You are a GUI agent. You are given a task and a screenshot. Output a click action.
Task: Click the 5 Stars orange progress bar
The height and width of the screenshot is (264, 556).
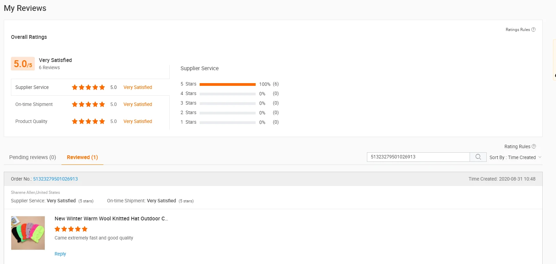[x=227, y=84]
